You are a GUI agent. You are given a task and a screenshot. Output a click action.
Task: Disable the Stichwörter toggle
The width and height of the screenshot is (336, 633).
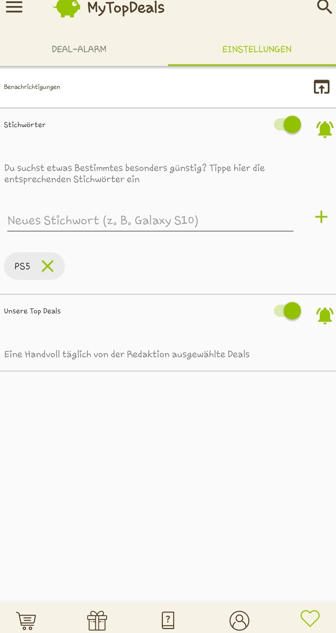coord(288,125)
